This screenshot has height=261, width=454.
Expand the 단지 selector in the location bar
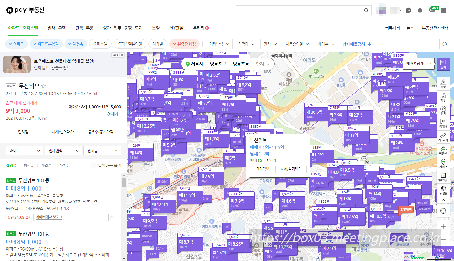tap(263, 64)
